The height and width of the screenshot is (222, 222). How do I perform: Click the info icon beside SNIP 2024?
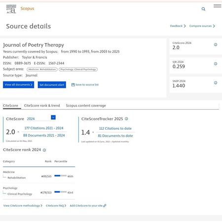point(216,83)
